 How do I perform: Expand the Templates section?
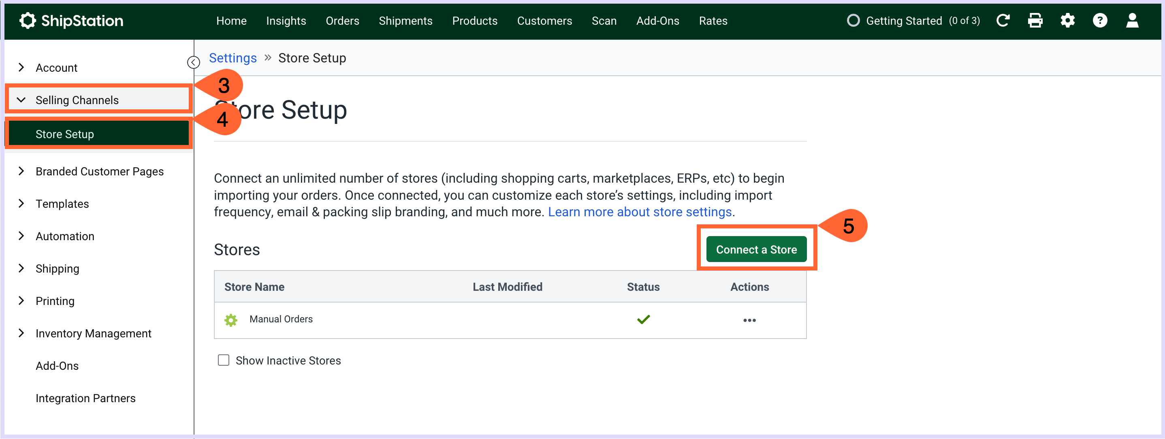point(21,203)
